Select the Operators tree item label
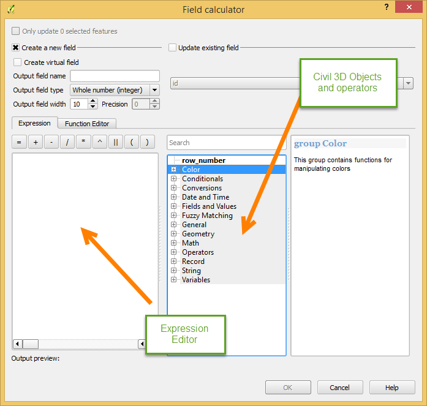Image resolution: width=427 pixels, height=406 pixels. point(198,252)
